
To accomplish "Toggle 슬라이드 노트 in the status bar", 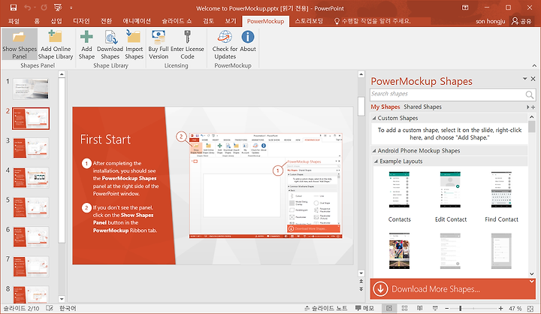I will coord(325,308).
